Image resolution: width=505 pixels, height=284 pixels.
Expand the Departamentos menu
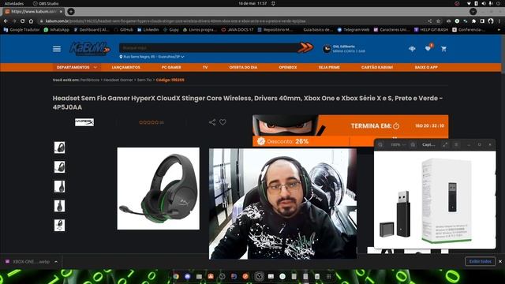coord(77,67)
